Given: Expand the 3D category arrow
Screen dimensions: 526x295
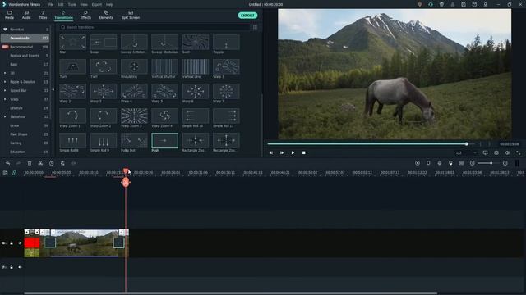Looking at the screenshot, I should coord(5,73).
